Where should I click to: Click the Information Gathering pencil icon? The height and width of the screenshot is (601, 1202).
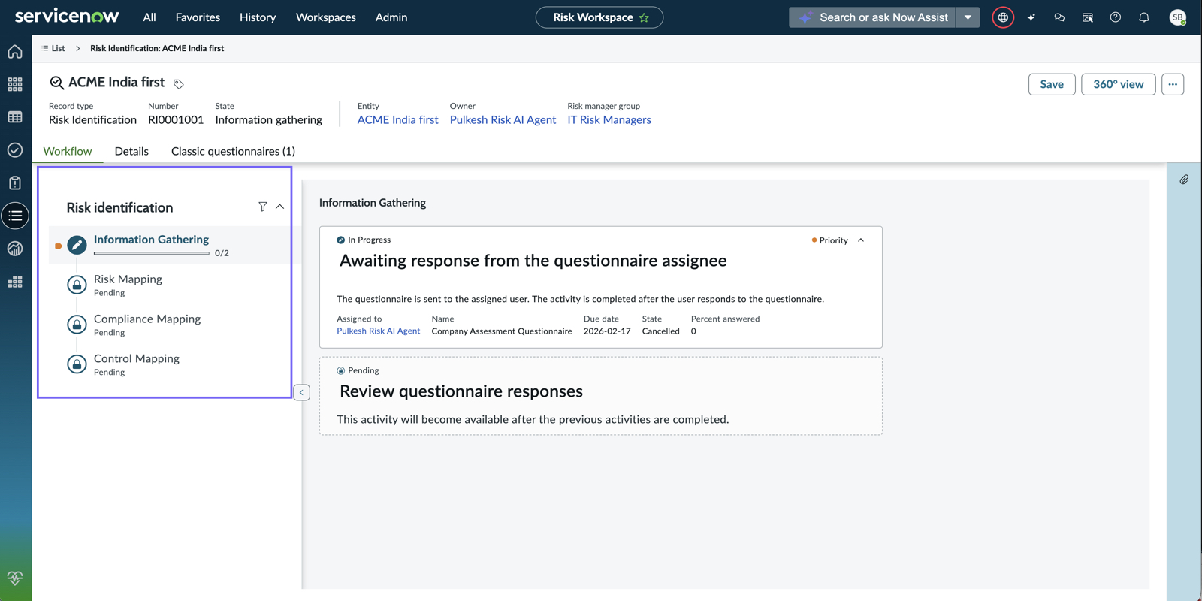tap(77, 245)
